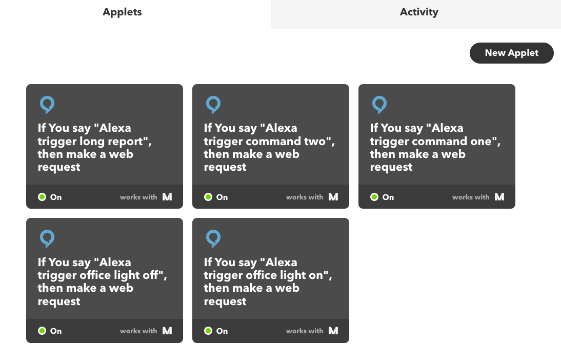Open the "trigger long report" applet title
561x362 pixels.
[95, 147]
